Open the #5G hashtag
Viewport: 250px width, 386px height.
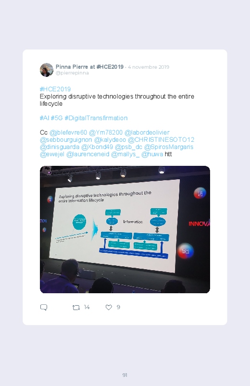coord(57,118)
